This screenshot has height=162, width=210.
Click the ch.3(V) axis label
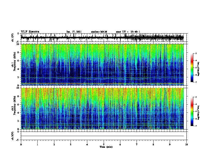[x=13, y=136]
